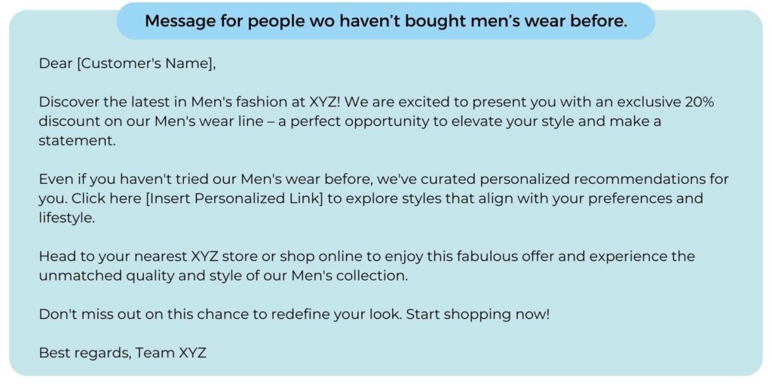
Task: Click "Don't miss out on this chance" sentence
Action: point(144,314)
